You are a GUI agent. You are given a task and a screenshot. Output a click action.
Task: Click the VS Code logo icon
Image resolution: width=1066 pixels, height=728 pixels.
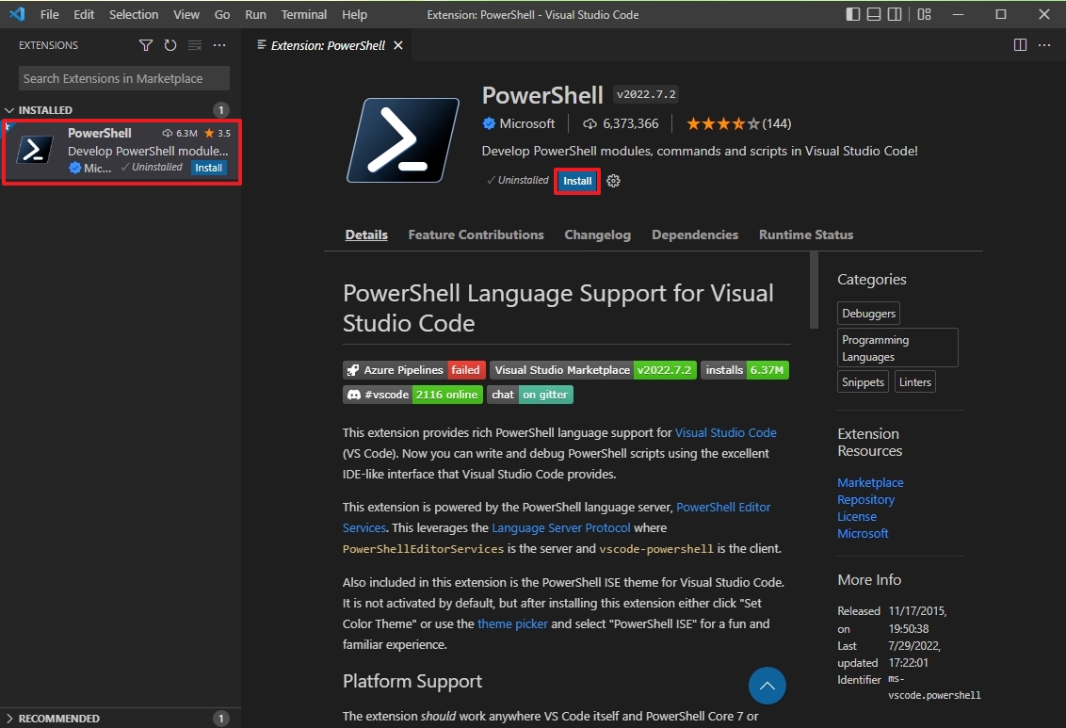(17, 13)
